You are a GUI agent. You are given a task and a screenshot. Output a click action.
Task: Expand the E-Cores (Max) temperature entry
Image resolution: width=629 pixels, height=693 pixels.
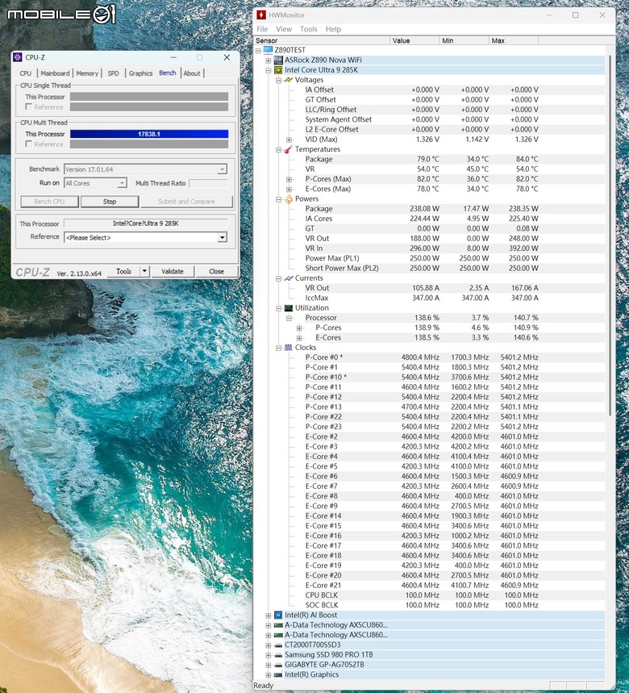[289, 189]
